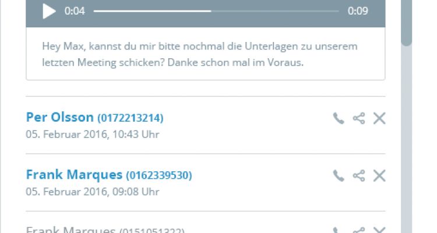
Task: Share Per Olsson's voicemail
Action: [359, 118]
